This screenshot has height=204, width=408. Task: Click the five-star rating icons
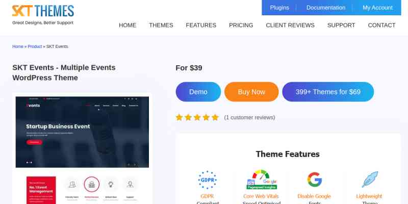click(197, 118)
